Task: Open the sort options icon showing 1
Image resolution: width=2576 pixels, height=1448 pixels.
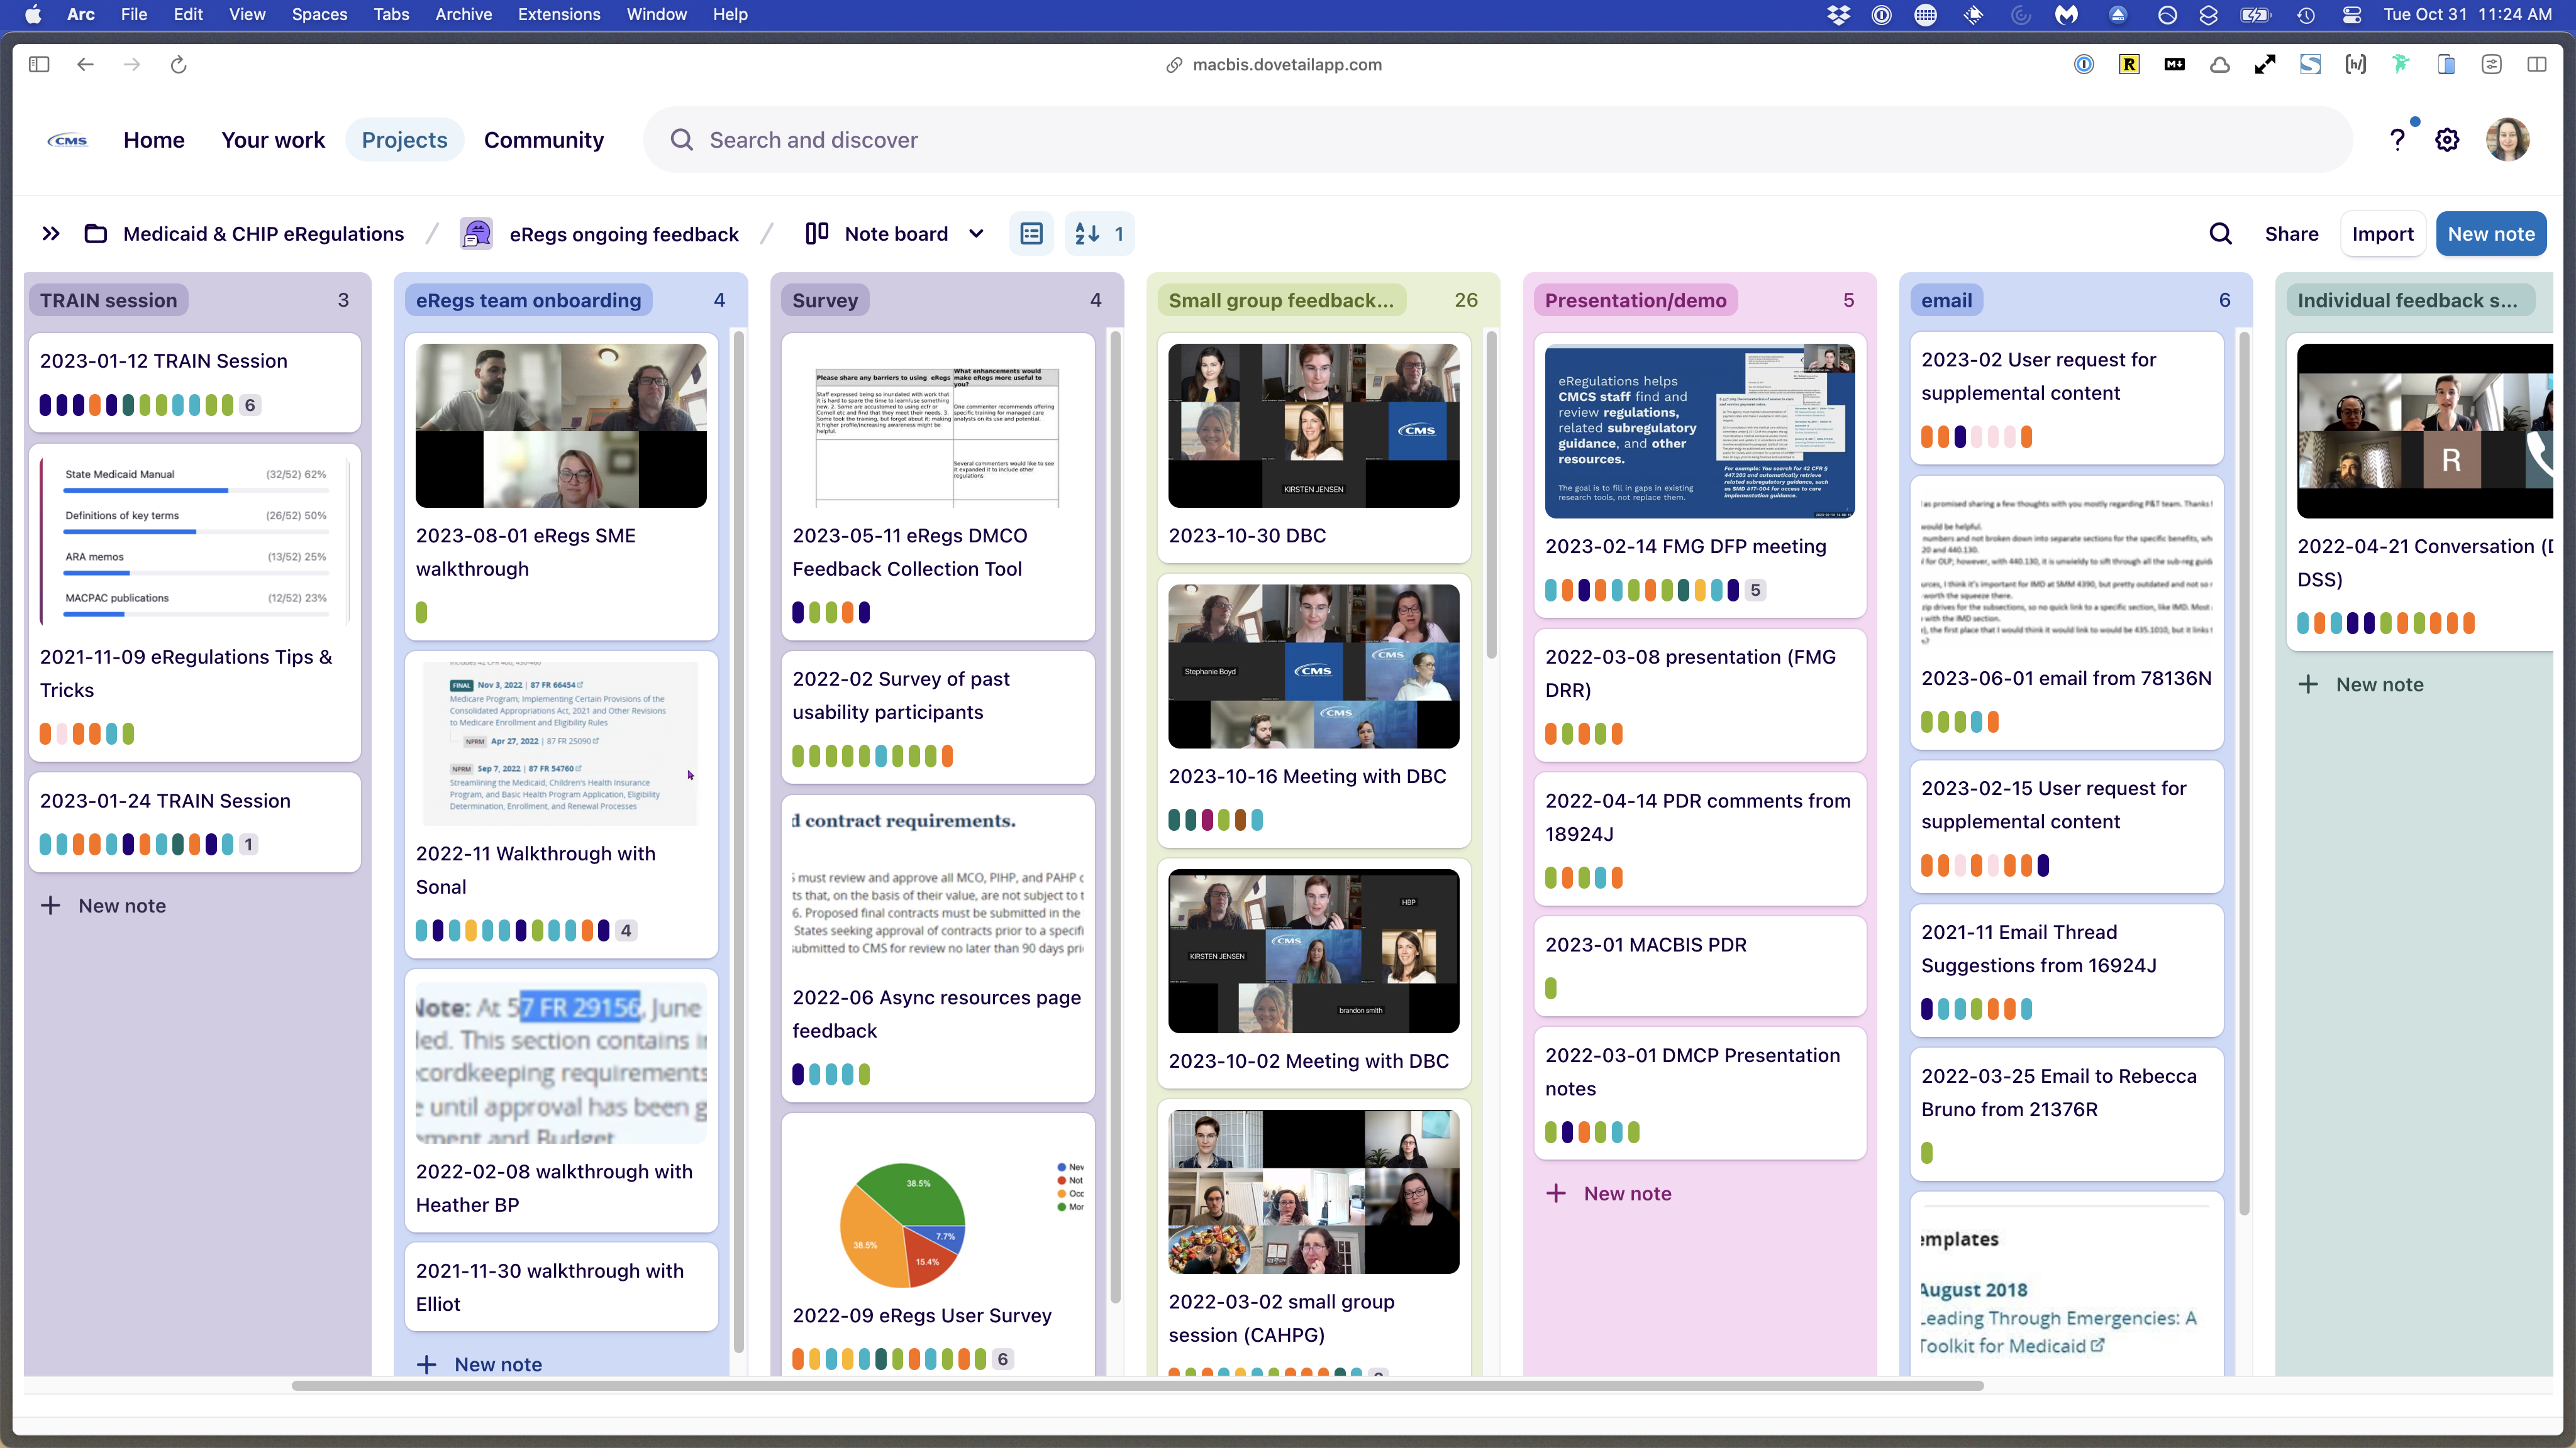Action: click(1099, 234)
